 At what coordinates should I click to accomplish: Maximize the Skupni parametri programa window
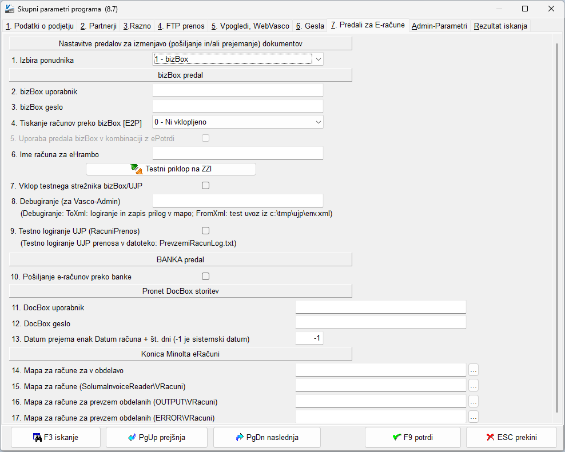pos(525,9)
